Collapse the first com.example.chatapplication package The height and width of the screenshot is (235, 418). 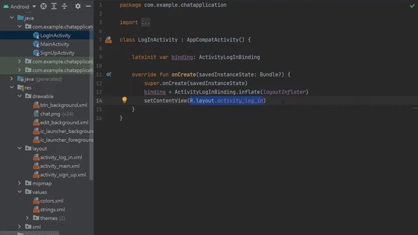coord(20,26)
